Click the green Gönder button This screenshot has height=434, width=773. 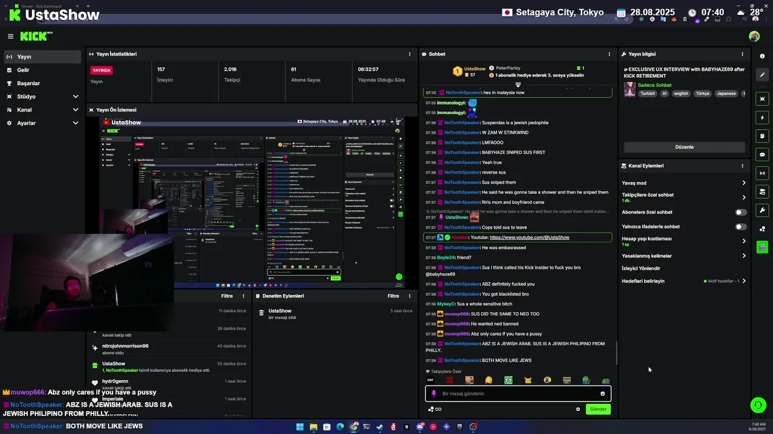tap(598, 409)
